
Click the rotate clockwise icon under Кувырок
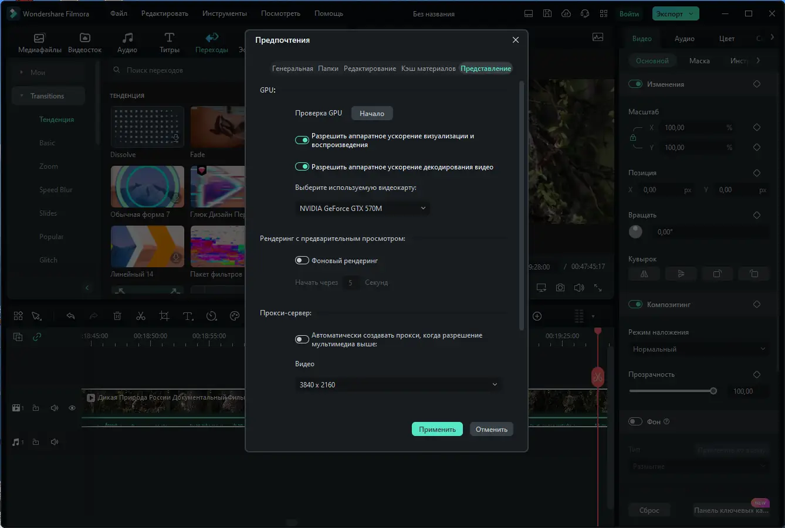pyautogui.click(x=718, y=274)
